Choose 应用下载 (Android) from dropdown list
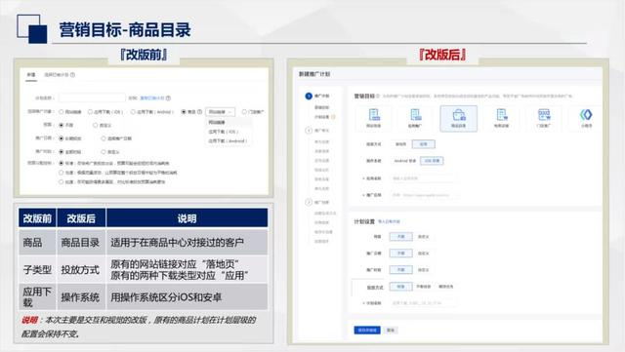This screenshot has height=352, width=625. tap(228, 141)
